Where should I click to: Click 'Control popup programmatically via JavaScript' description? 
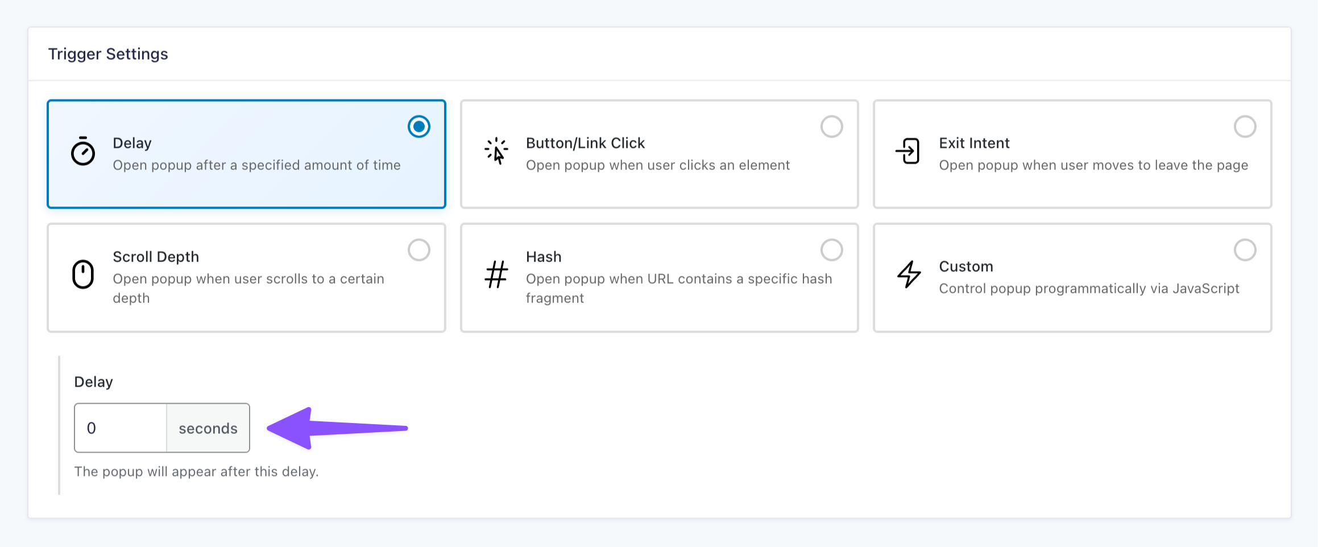1089,289
